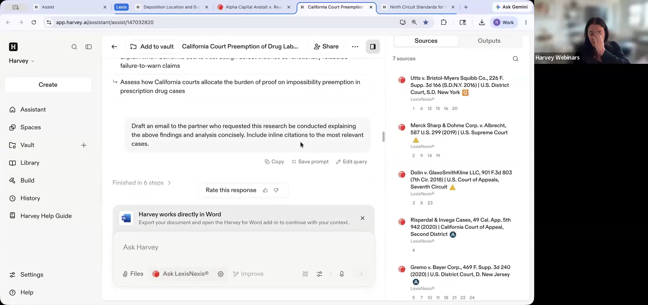Open the sidebar search icon

(x=74, y=47)
